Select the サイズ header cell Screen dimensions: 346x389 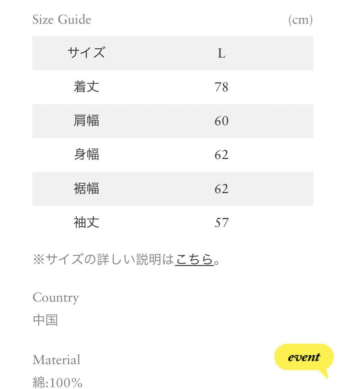pos(86,53)
